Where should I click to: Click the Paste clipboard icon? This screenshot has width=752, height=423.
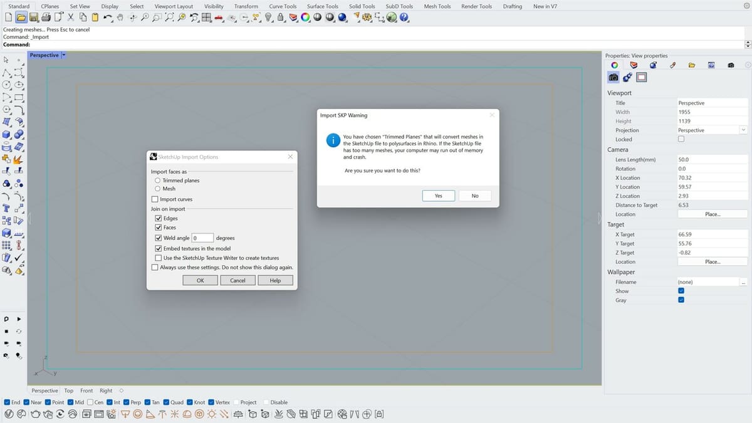(x=95, y=18)
